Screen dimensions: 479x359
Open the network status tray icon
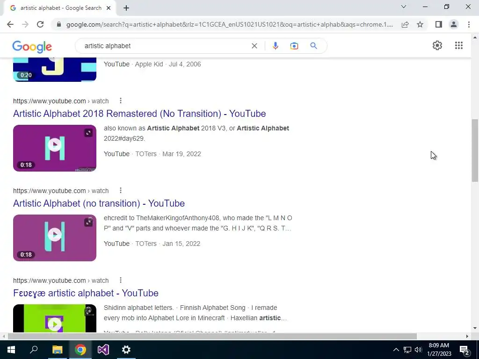click(x=407, y=350)
